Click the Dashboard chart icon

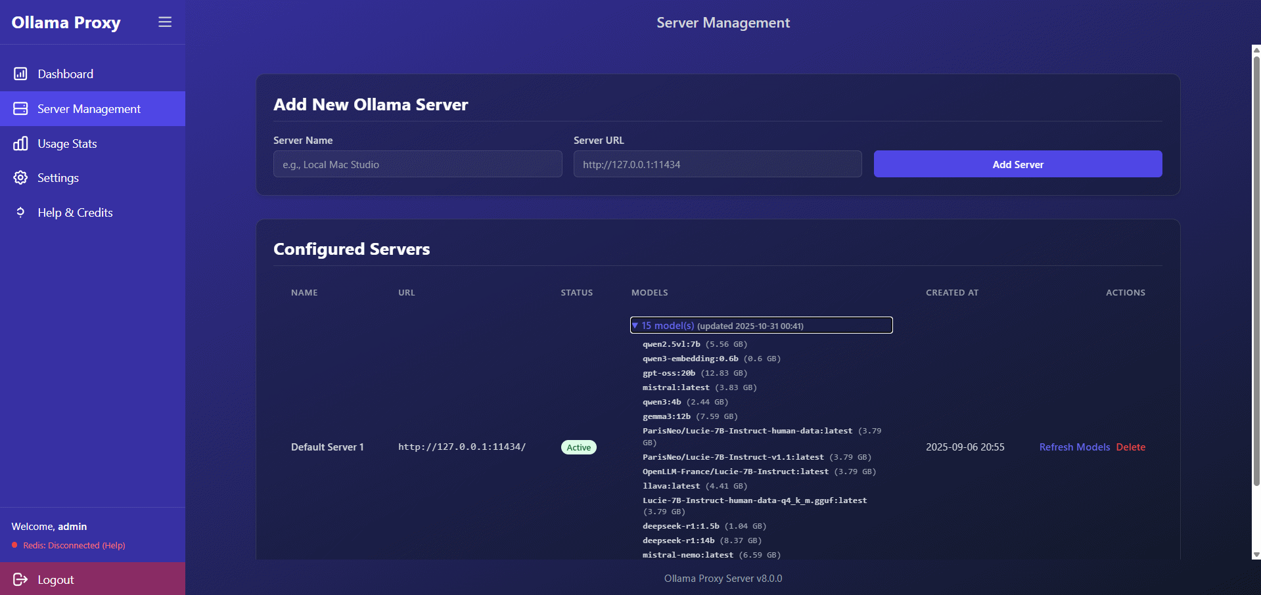click(x=20, y=74)
